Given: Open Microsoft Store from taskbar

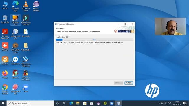Looking at the screenshot, I should point(85,103).
